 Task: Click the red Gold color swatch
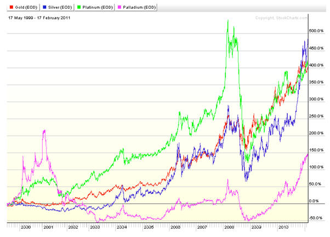tap(5, 5)
